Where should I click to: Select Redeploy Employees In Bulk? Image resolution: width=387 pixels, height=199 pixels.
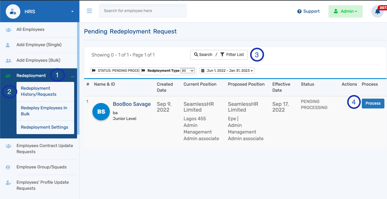coord(44,111)
